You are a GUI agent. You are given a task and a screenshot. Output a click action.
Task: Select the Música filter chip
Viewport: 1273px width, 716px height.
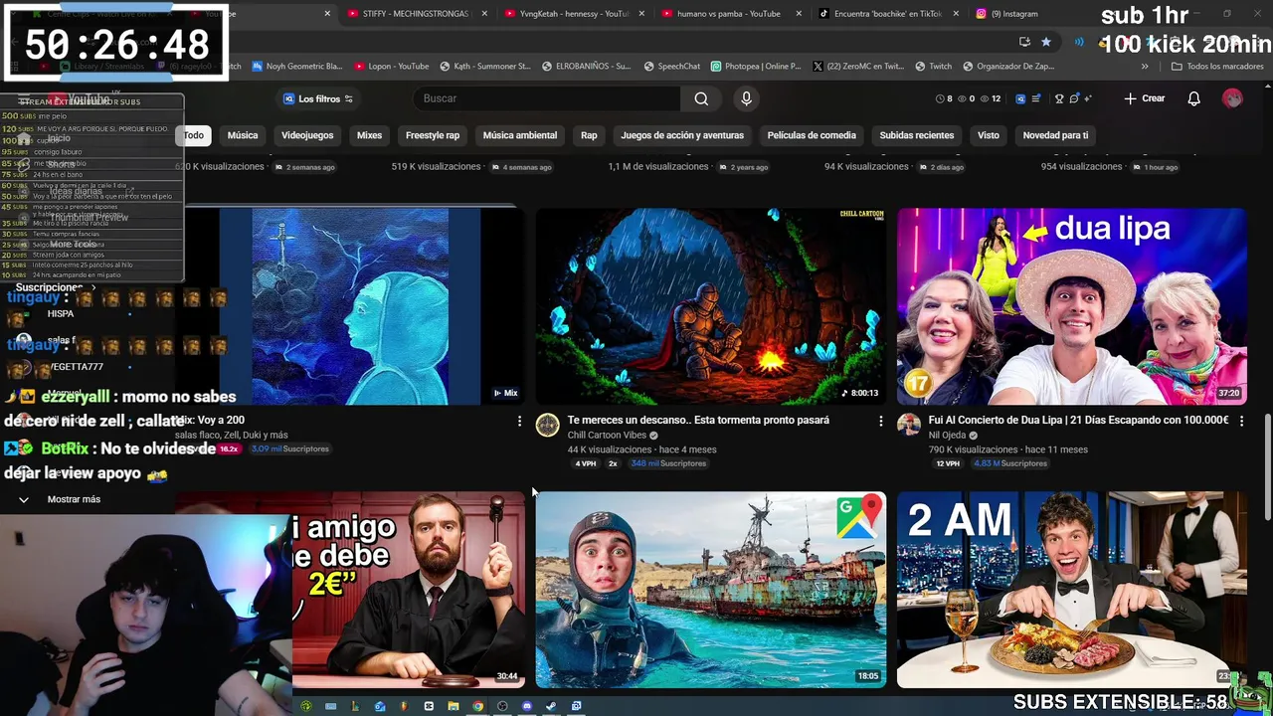click(243, 135)
